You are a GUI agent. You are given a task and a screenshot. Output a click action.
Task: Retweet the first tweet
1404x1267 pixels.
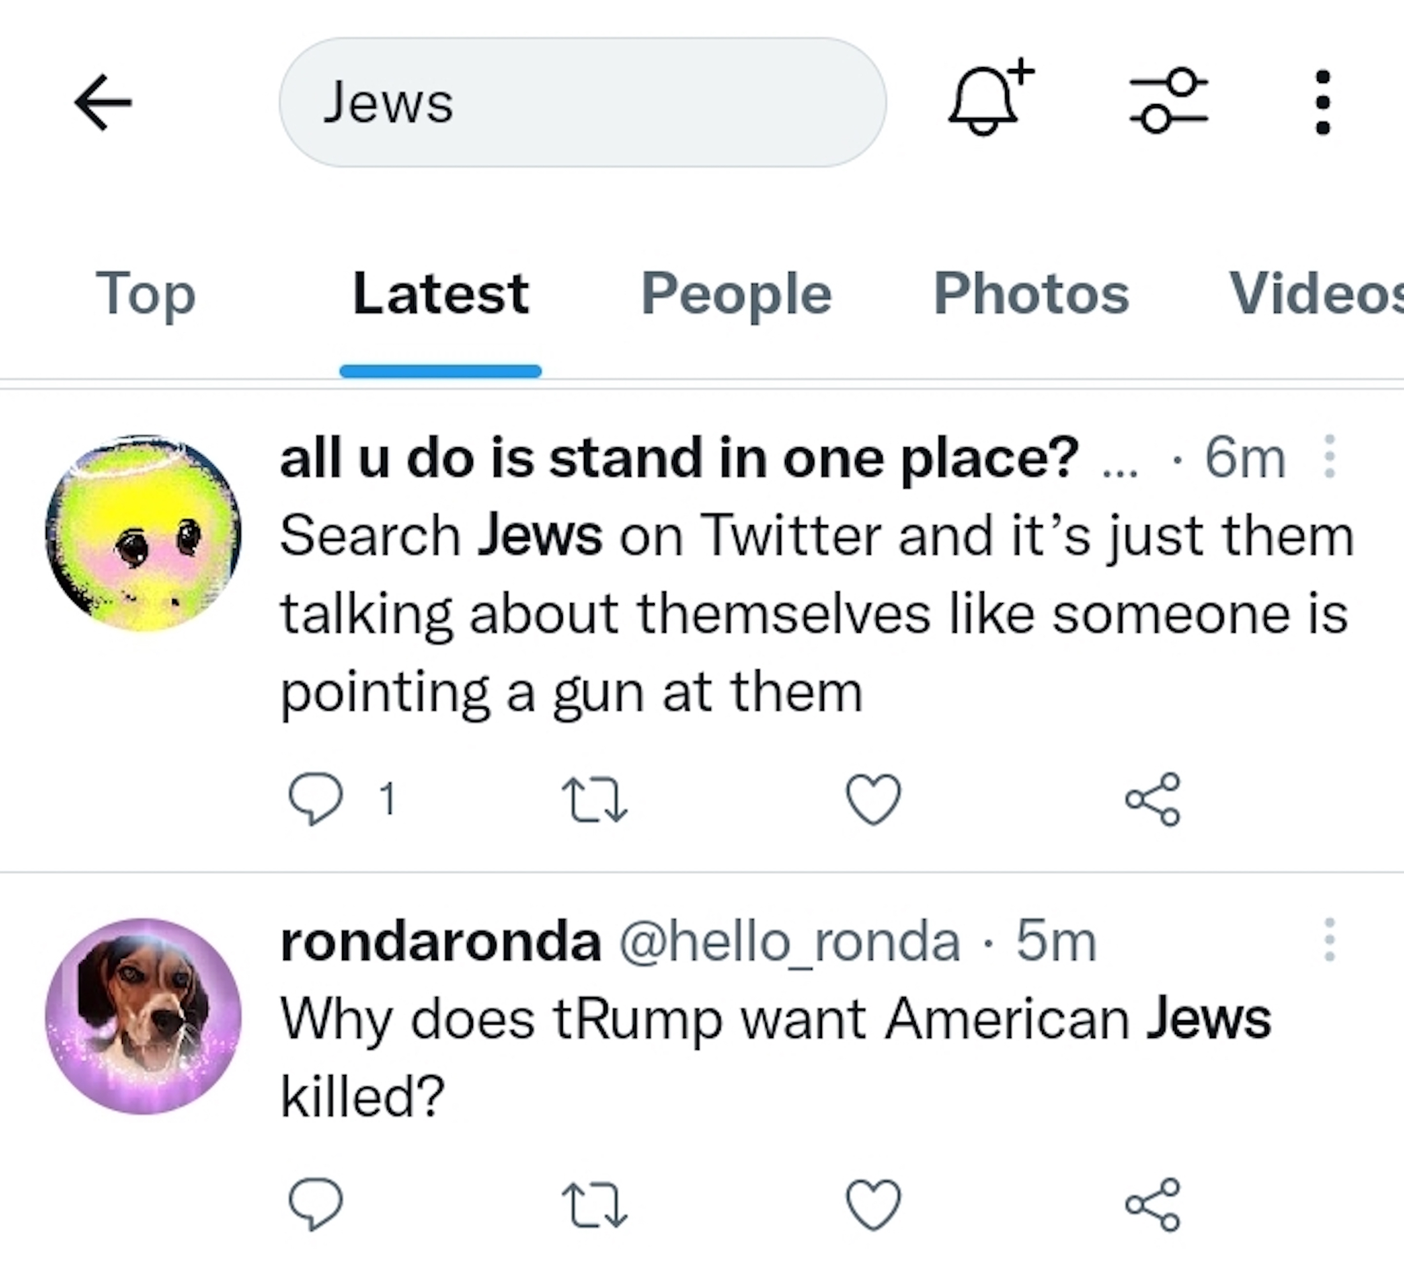594,800
